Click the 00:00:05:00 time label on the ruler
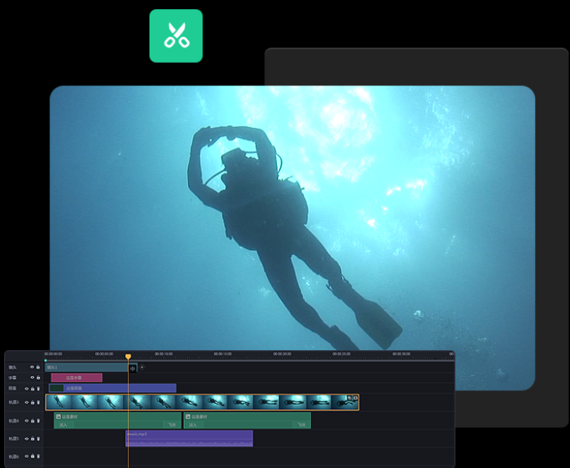This screenshot has width=570, height=468. [x=104, y=354]
